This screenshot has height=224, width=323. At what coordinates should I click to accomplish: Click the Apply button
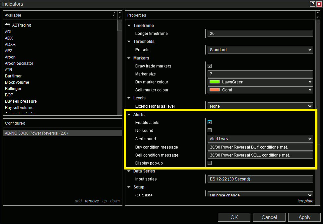[x=304, y=217]
